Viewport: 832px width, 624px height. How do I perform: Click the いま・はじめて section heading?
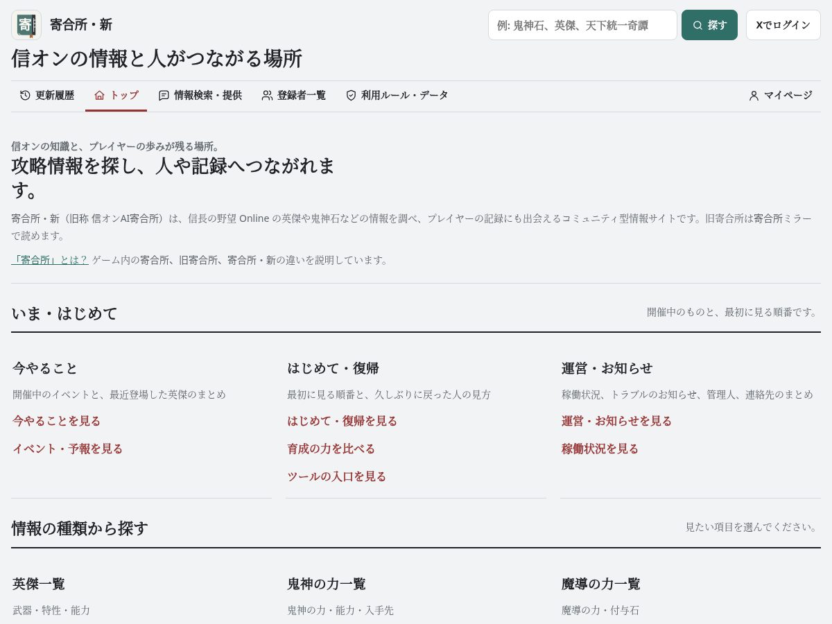pyautogui.click(x=64, y=313)
